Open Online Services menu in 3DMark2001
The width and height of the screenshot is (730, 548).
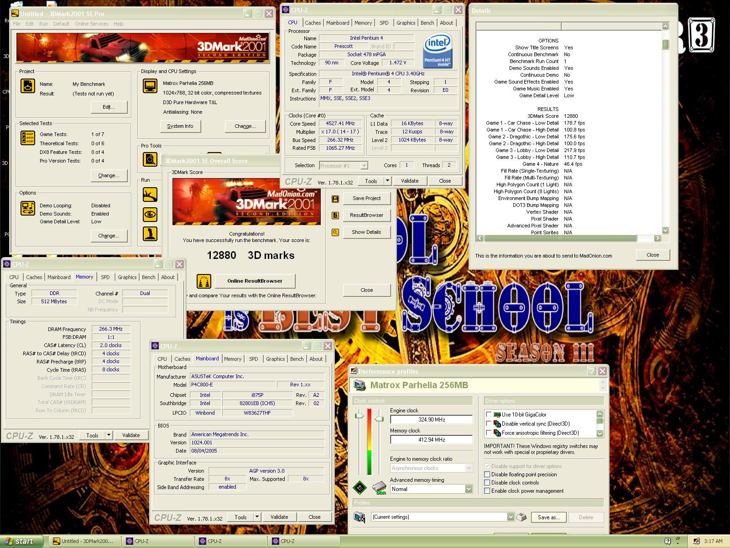tap(92, 24)
